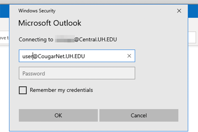The height and width of the screenshot is (132, 198).
Task: Place cursor after 'EDU' in username field
Action: (91, 56)
